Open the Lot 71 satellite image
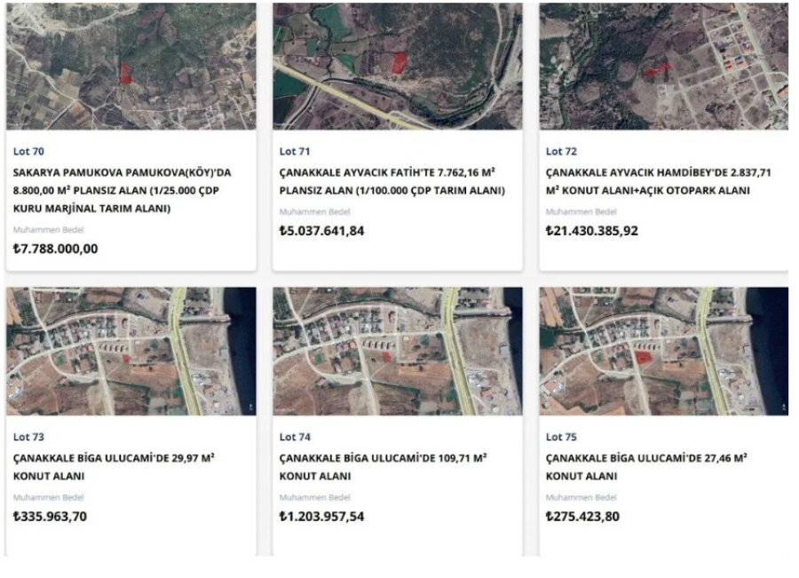799x578 pixels. pos(398,66)
